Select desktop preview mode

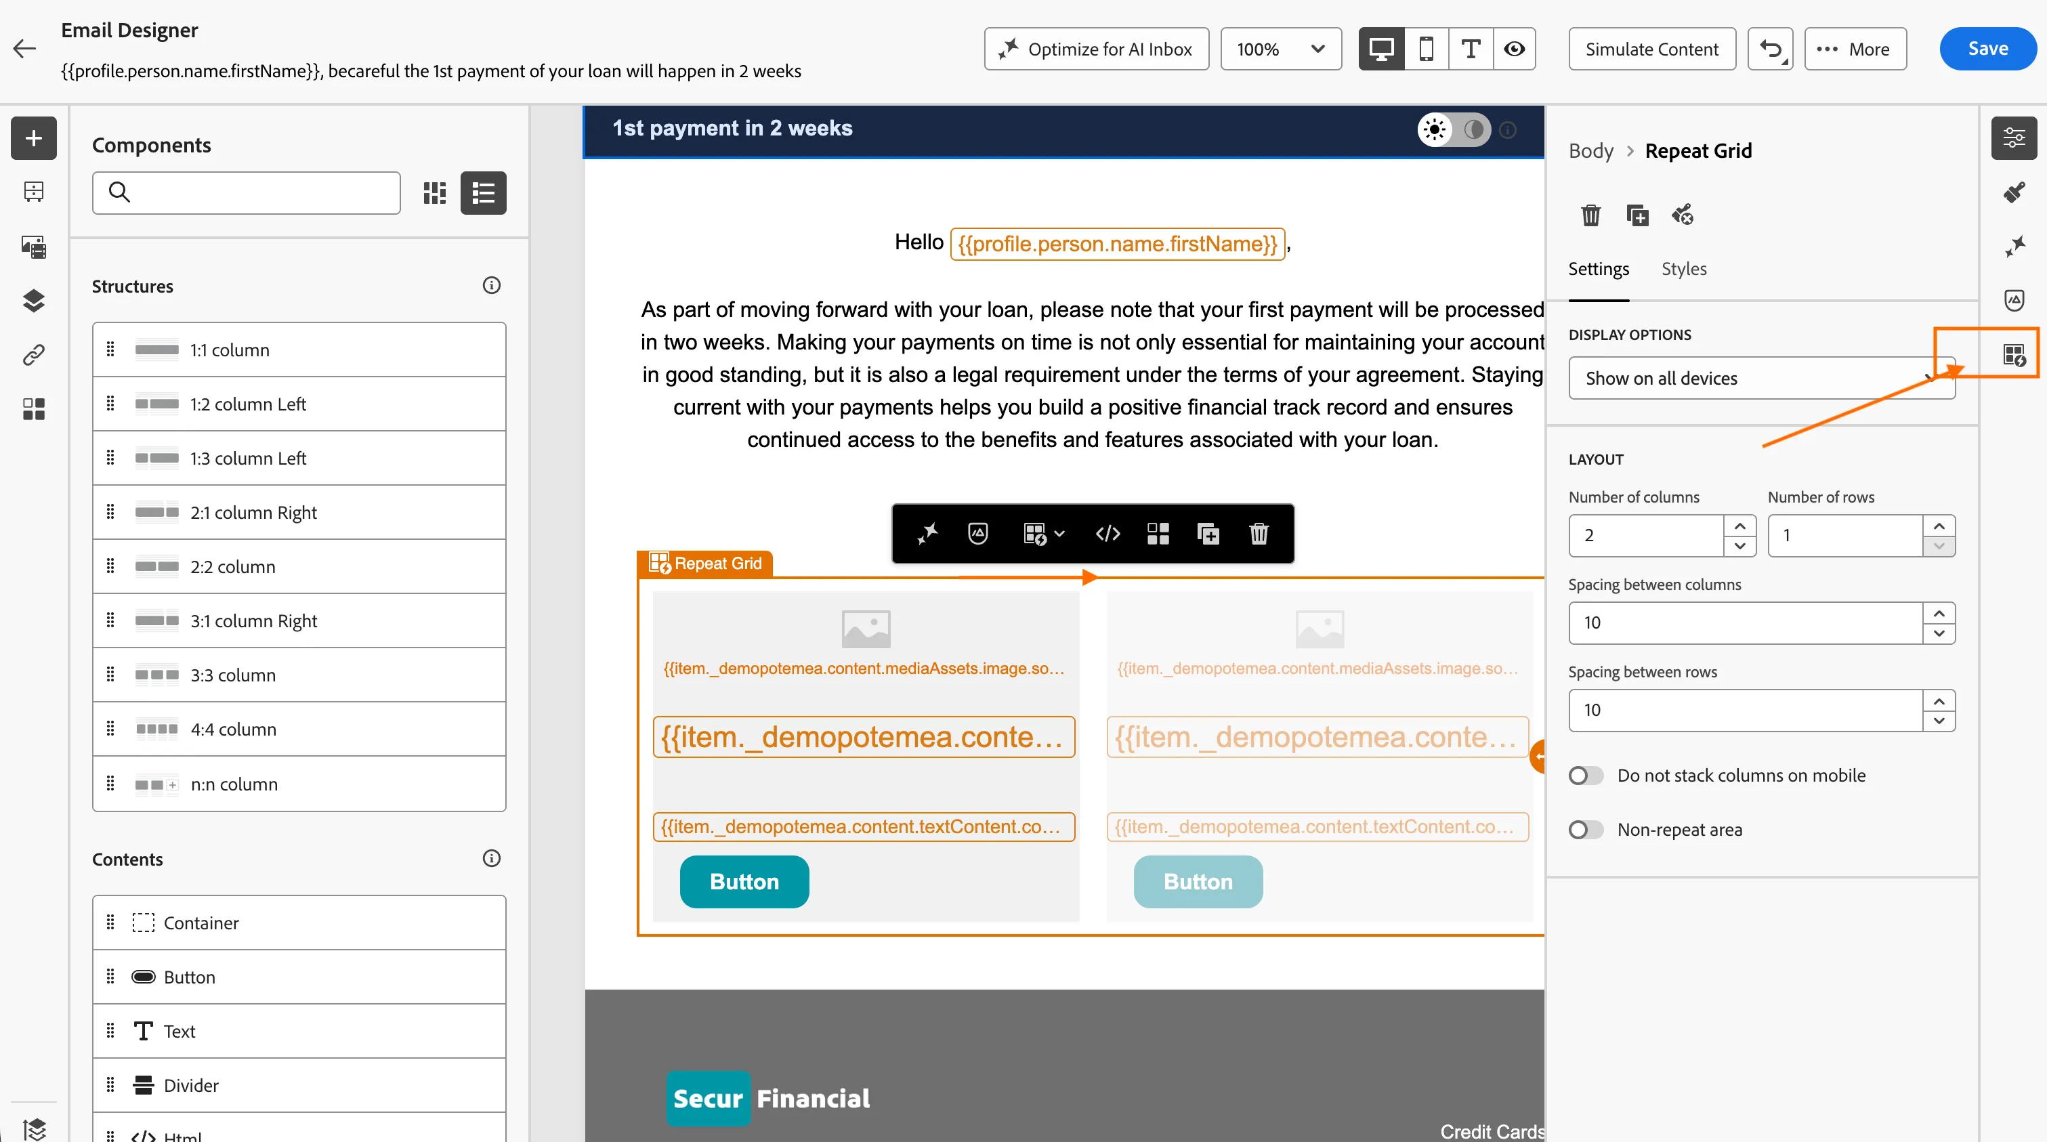point(1381,49)
